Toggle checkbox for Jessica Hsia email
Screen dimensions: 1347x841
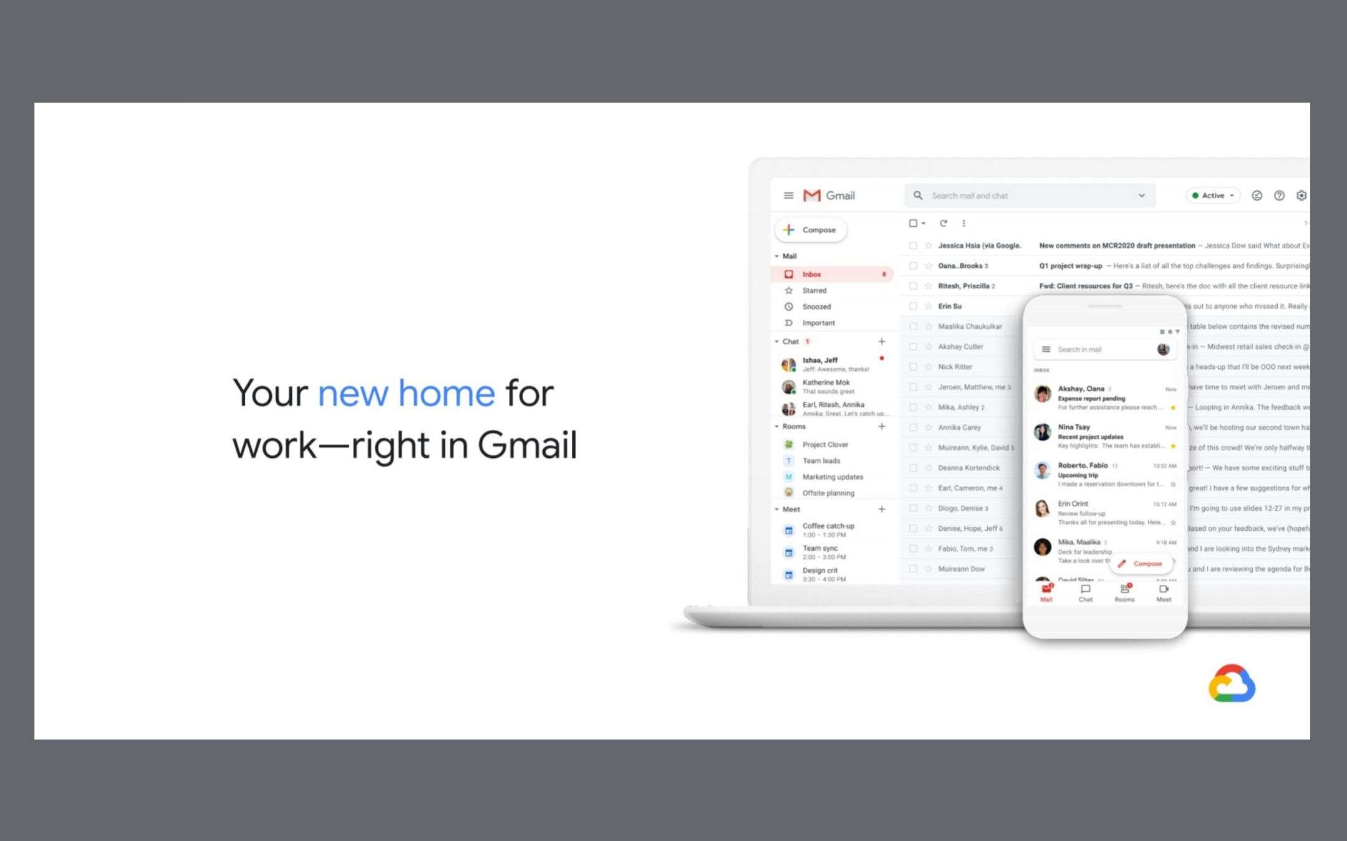coord(912,244)
